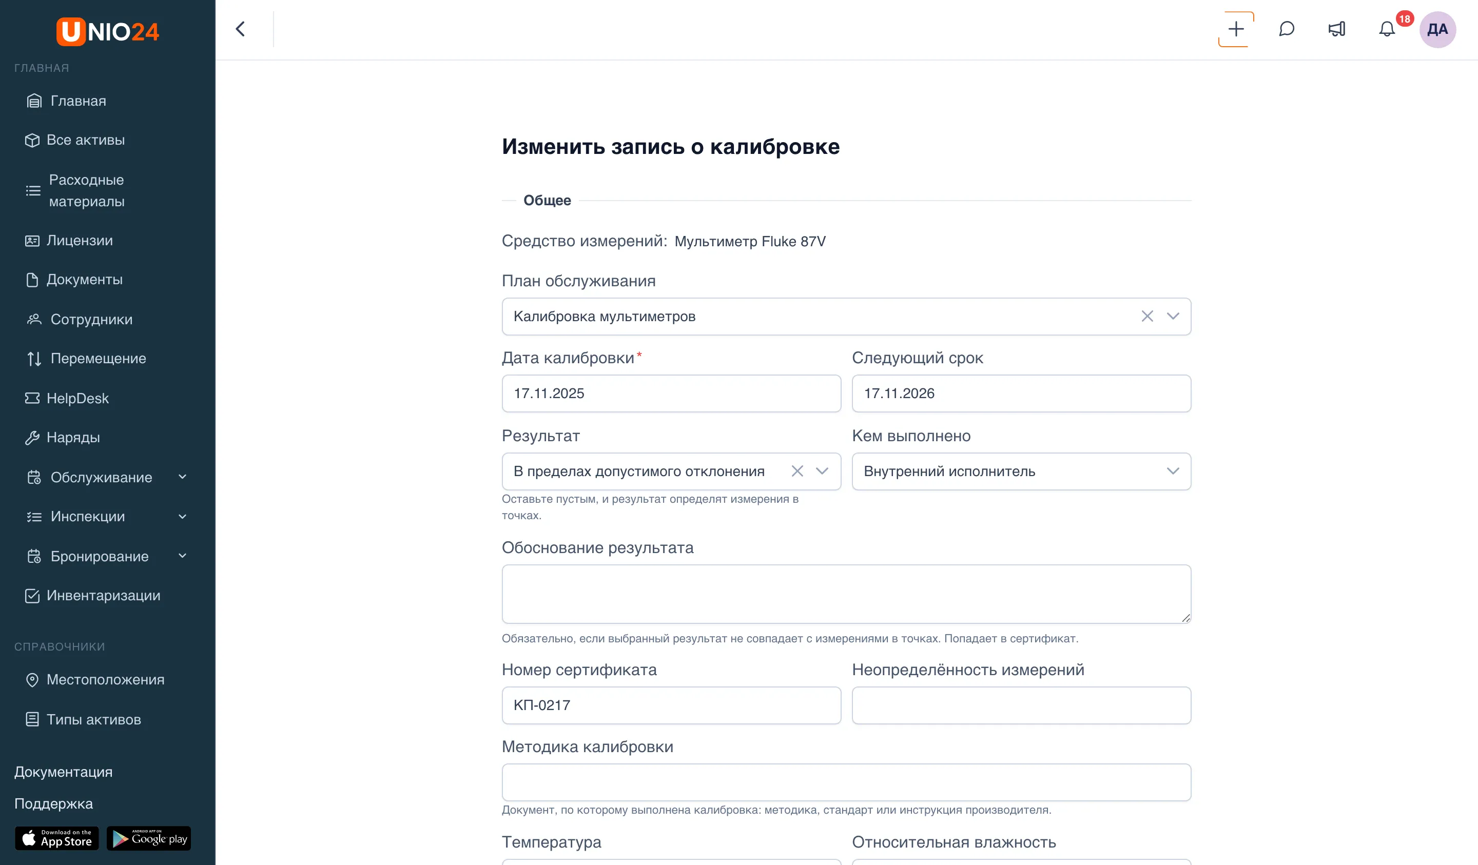Open the chat messages icon
The image size is (1478, 865).
click(1286, 29)
